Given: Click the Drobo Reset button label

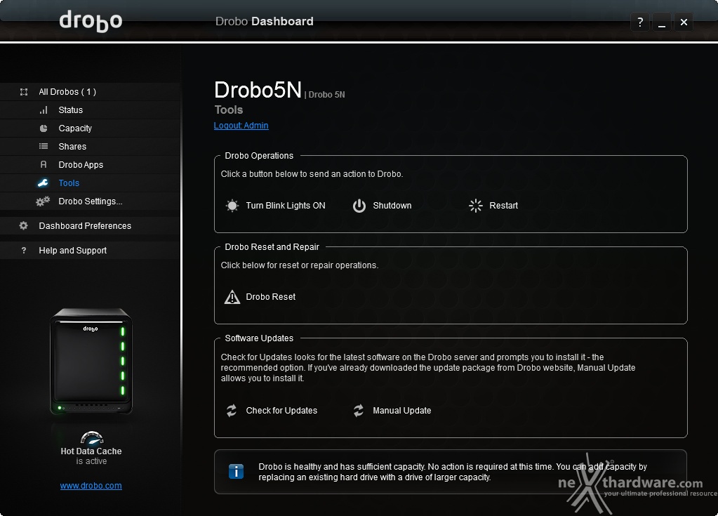Looking at the screenshot, I should pyautogui.click(x=271, y=297).
